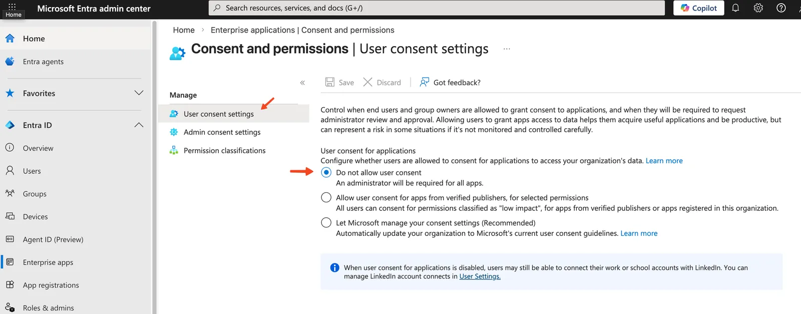The height and width of the screenshot is (314, 801).
Task: Click the Save disk icon
Action: [330, 82]
